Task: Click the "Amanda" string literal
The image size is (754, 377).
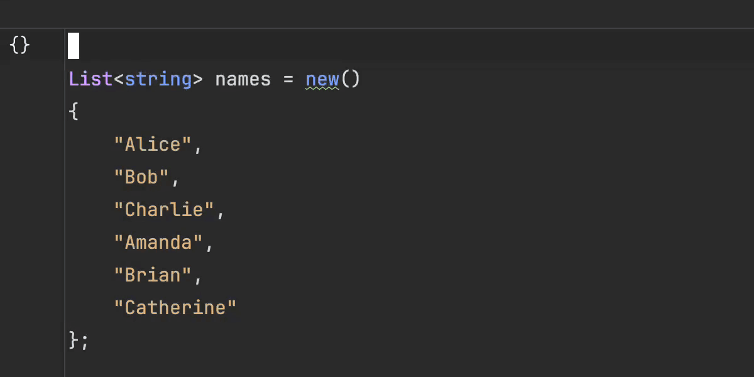Action: tap(158, 243)
